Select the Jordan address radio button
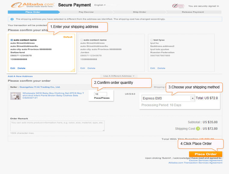This screenshot has height=174, width=229. (82, 40)
